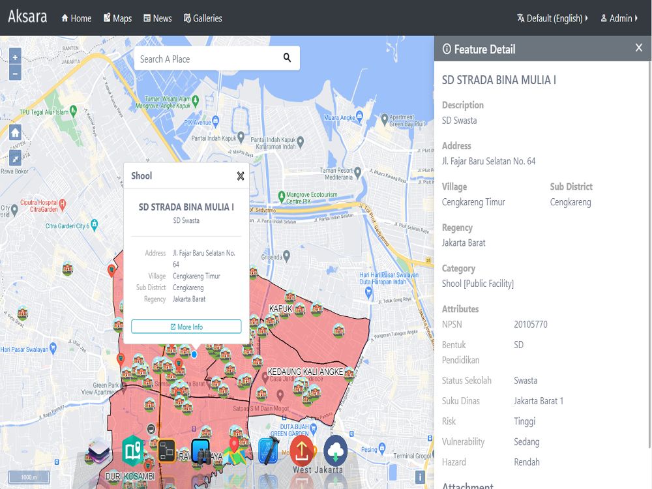The image size is (652, 489).
Task: Click the KAPUK area label
Action: coord(280,308)
